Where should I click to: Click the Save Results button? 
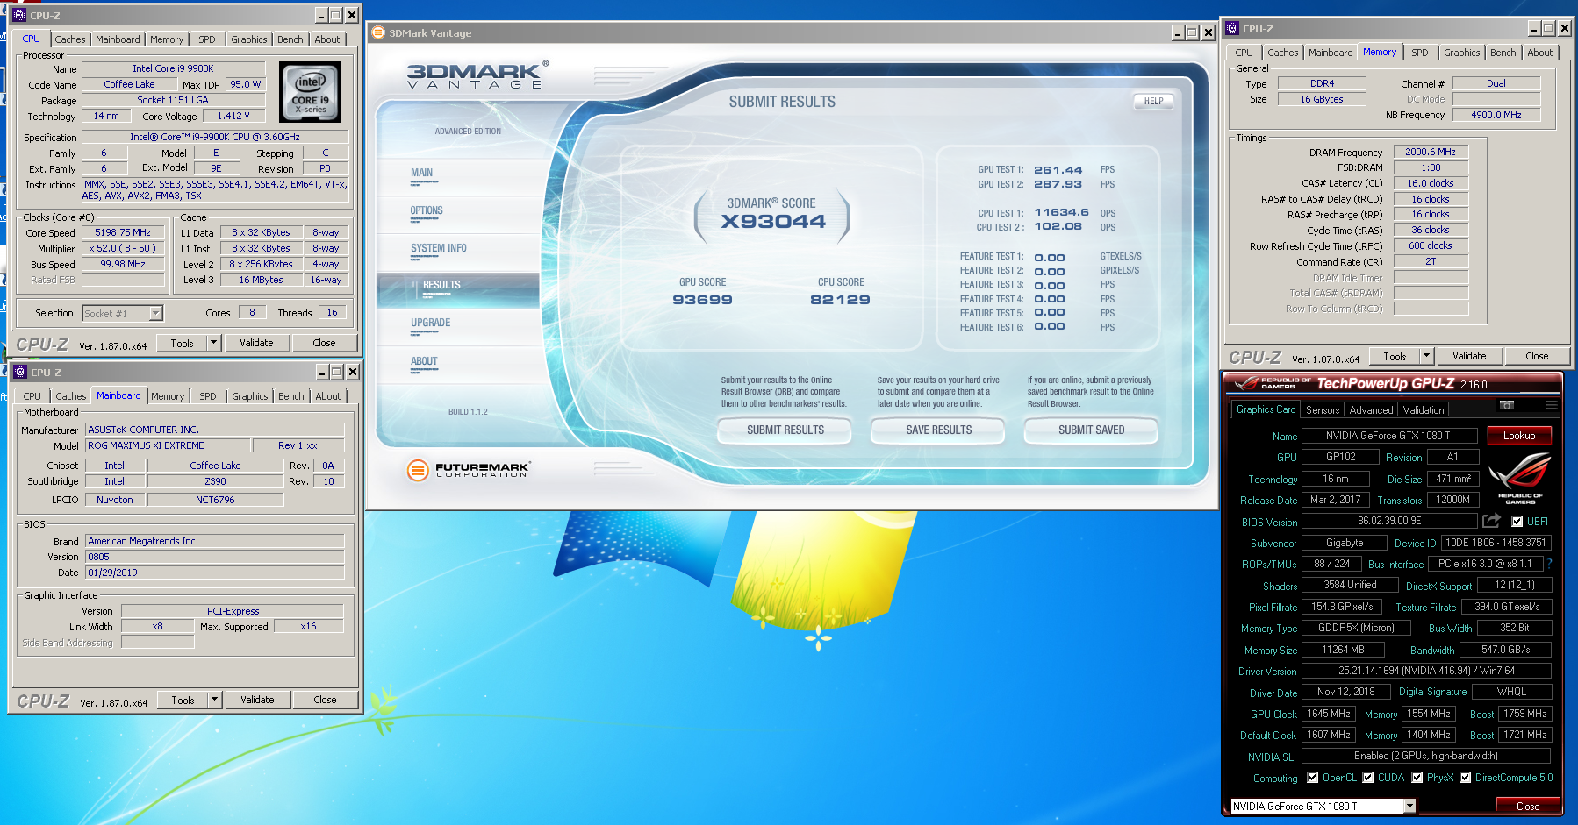939,430
